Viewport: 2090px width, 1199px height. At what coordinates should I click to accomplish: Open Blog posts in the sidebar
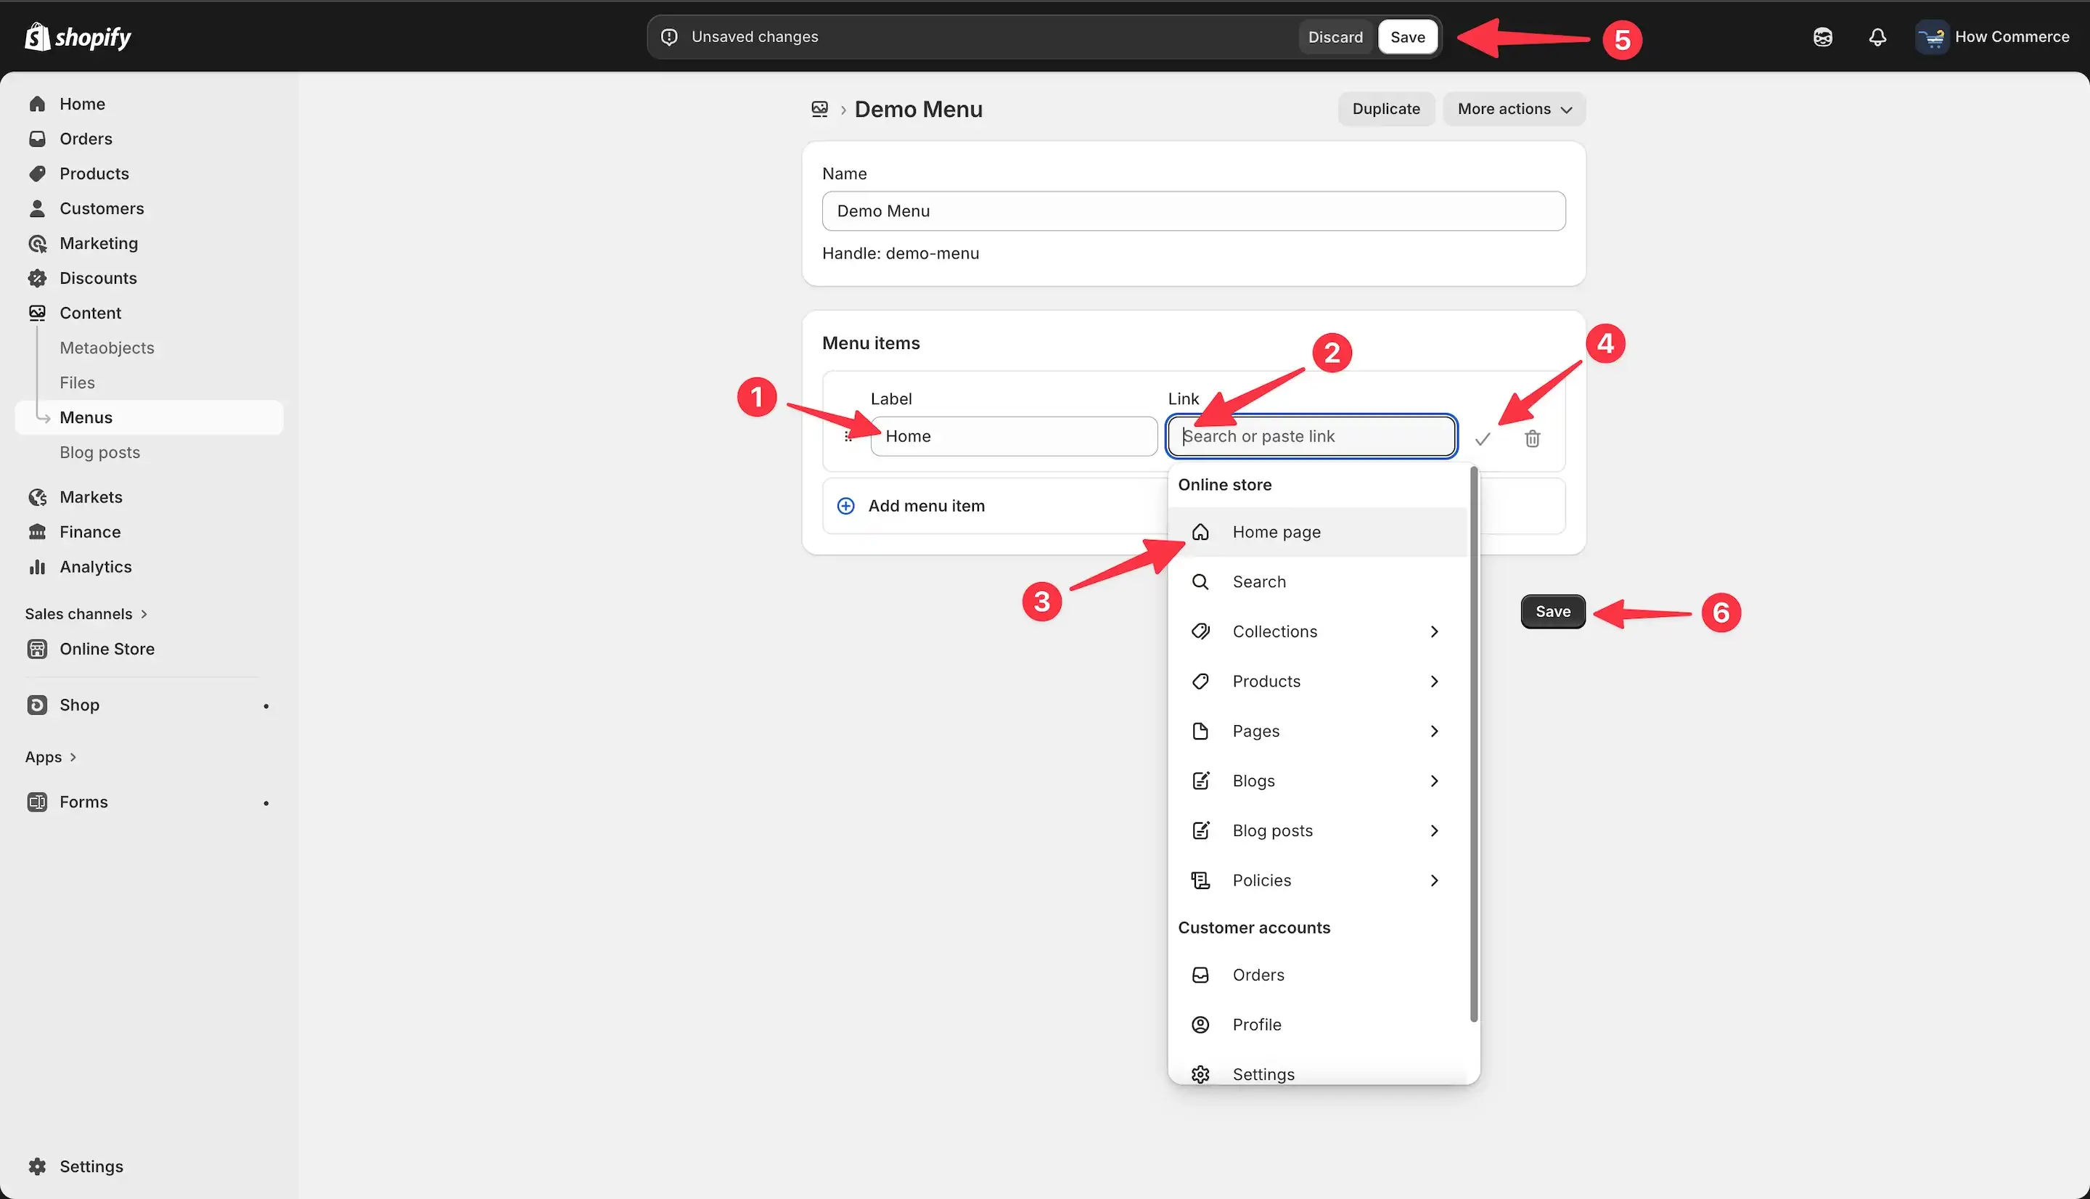[x=99, y=453]
